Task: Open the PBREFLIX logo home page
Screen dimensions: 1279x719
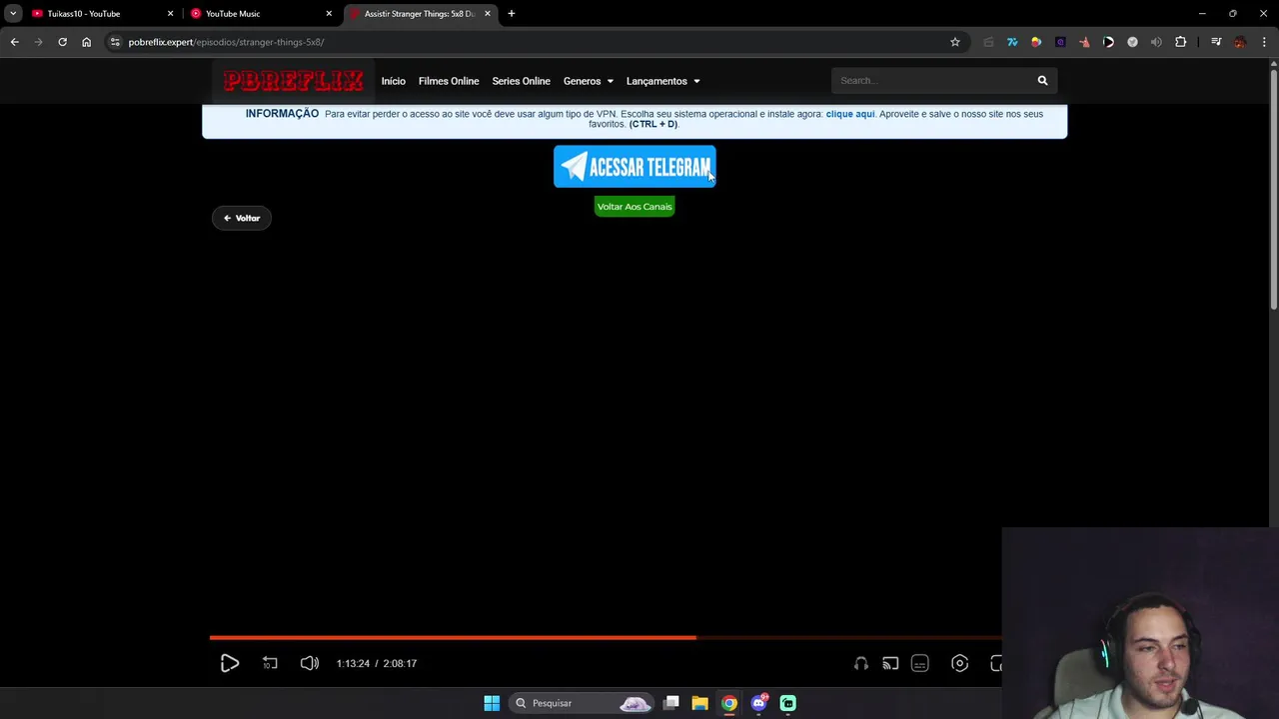Action: pyautogui.click(x=293, y=81)
